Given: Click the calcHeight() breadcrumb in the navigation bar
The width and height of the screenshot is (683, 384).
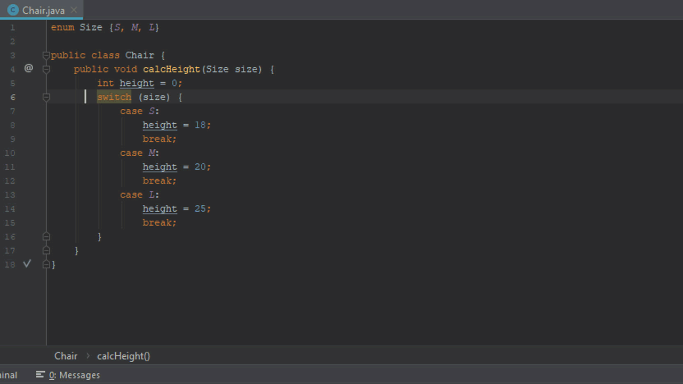Looking at the screenshot, I should click(123, 356).
